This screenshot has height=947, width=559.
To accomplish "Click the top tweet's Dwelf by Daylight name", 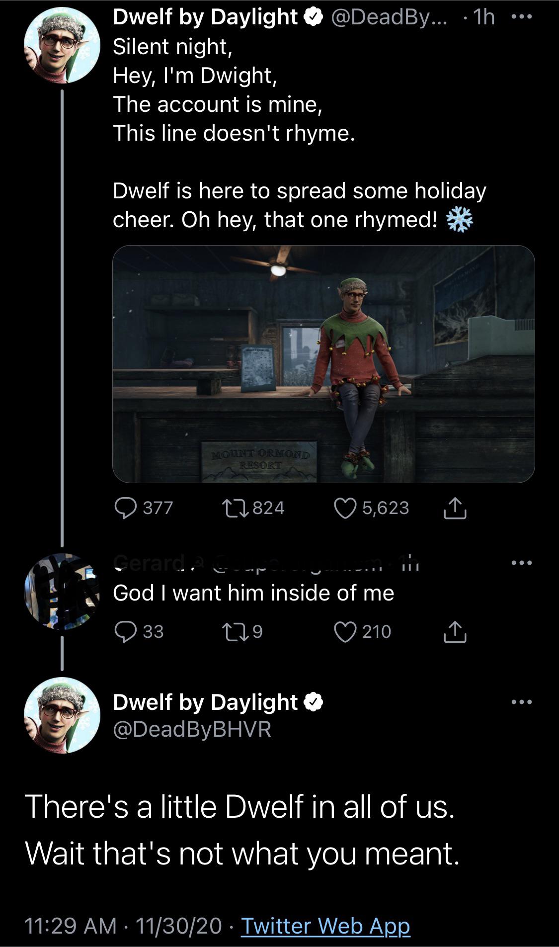I will pyautogui.click(x=205, y=17).
